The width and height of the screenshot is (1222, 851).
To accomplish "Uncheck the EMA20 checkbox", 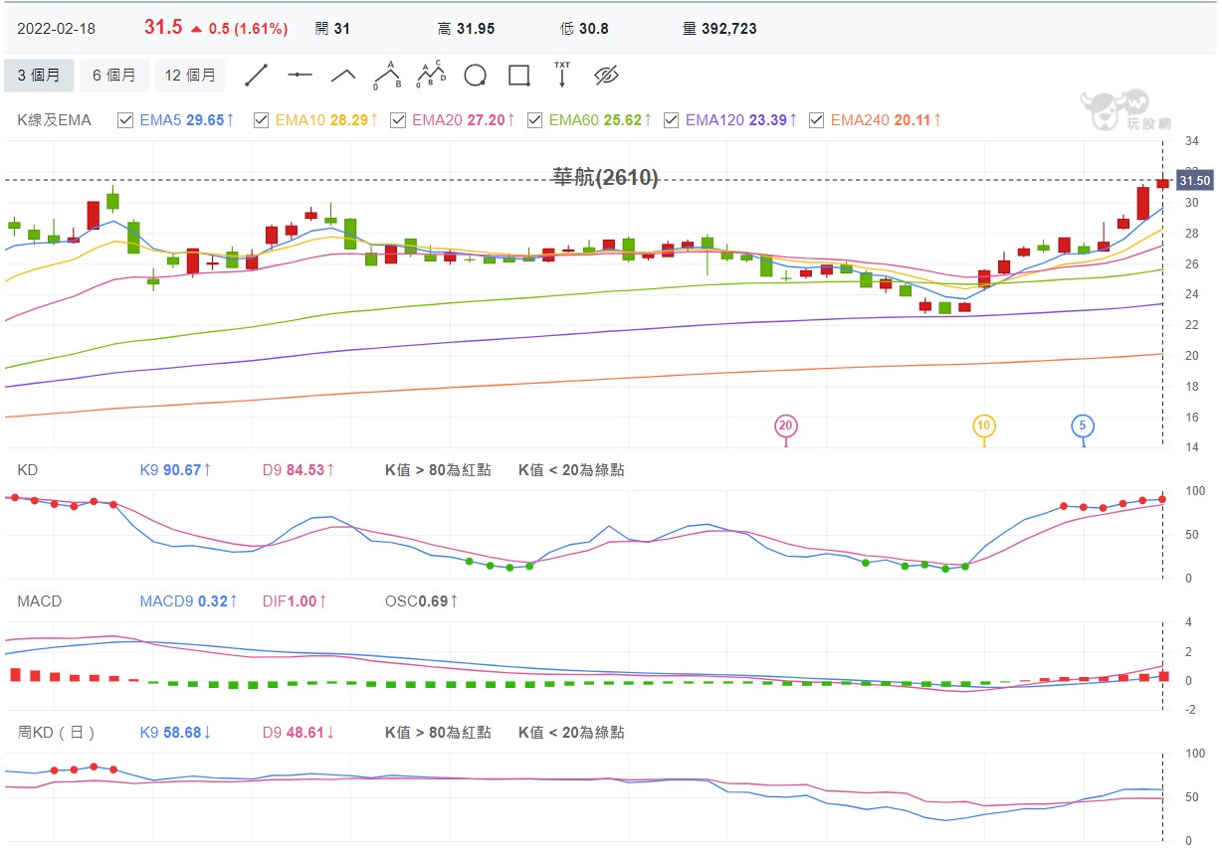I will point(398,120).
